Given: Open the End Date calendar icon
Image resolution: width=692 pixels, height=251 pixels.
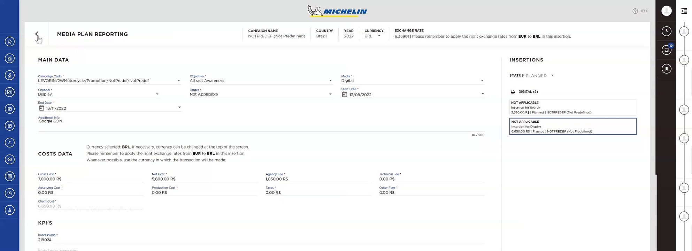Looking at the screenshot, I should [41, 108].
